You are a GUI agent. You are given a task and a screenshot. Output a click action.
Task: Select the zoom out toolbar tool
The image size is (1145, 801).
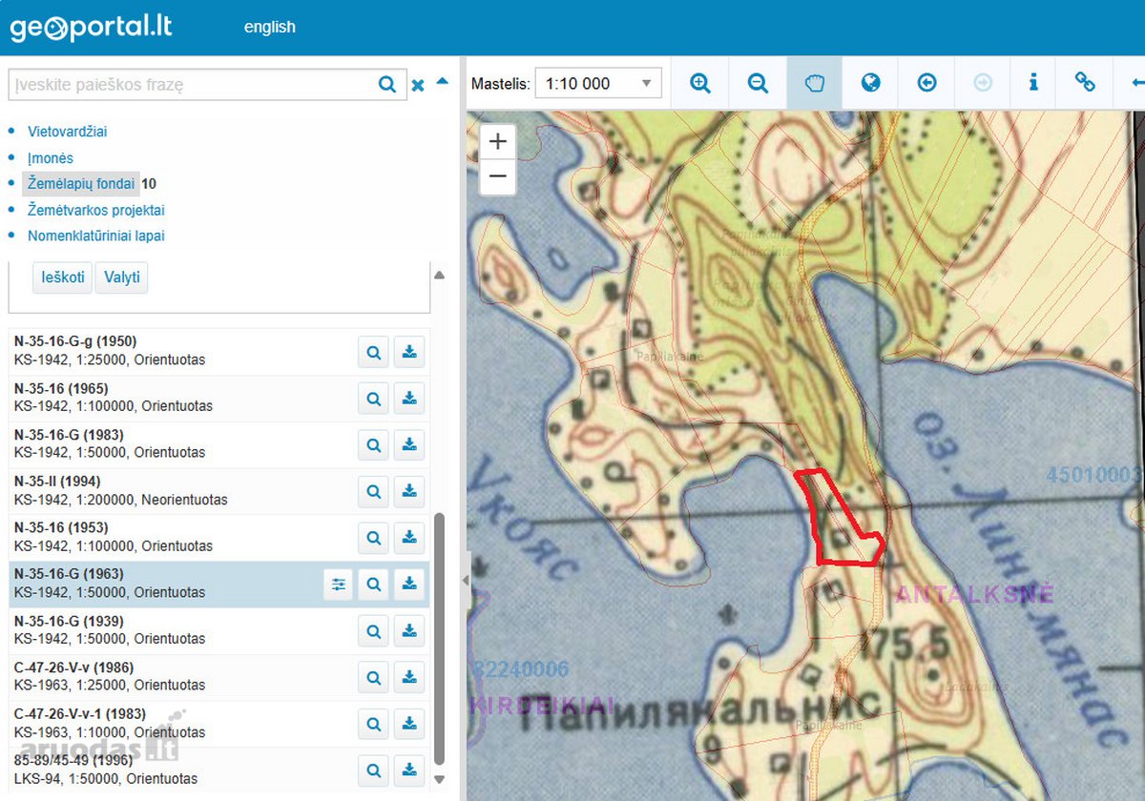pyautogui.click(x=758, y=83)
